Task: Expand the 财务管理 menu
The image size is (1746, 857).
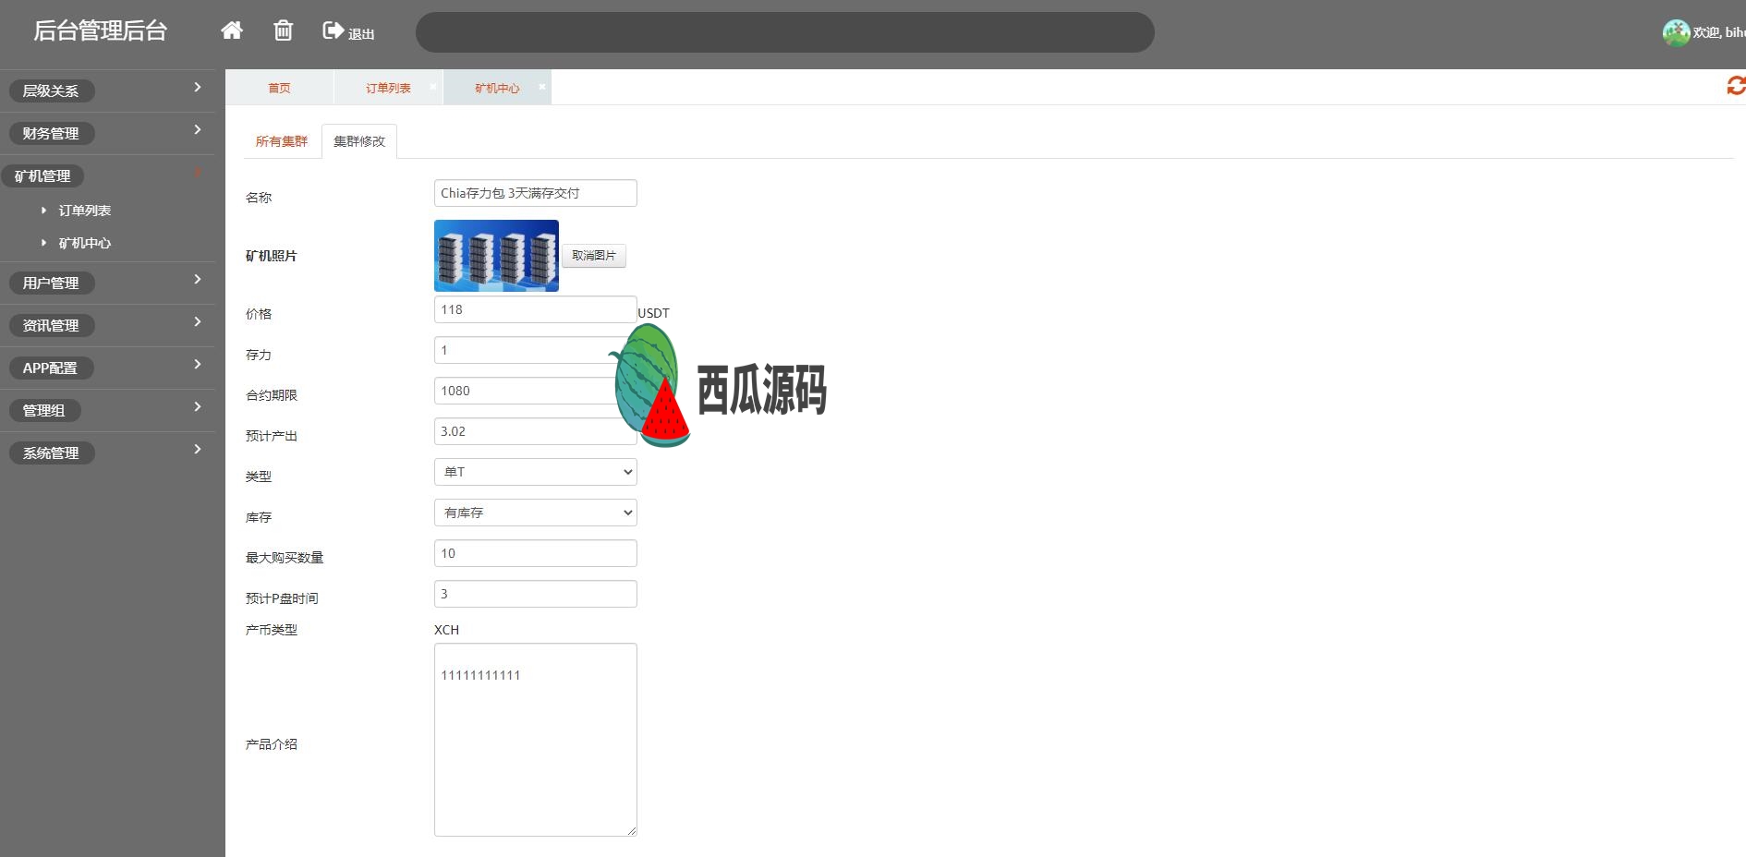Action: [x=107, y=133]
